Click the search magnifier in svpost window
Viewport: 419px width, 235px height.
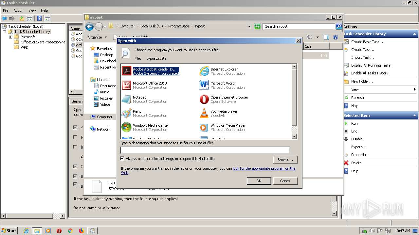coord(339,26)
